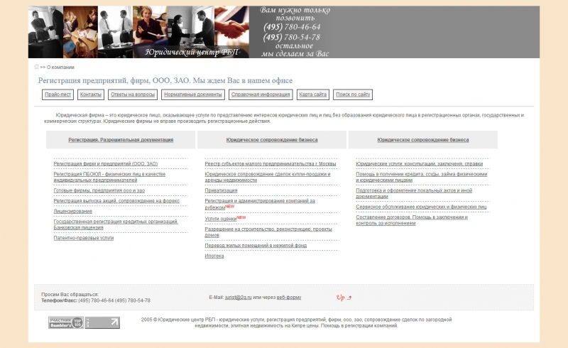The width and height of the screenshot is (568, 348).
Task: Open the header link above 'Сервисное обслуживание' list
Action: pyautogui.click(x=422, y=140)
